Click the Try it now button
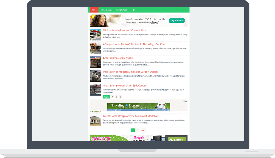Image resolution: width=275 pixels, height=158 pixels. 177,20
